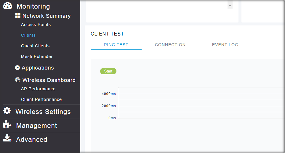
Task: Open the Connection tab
Action: click(170, 45)
